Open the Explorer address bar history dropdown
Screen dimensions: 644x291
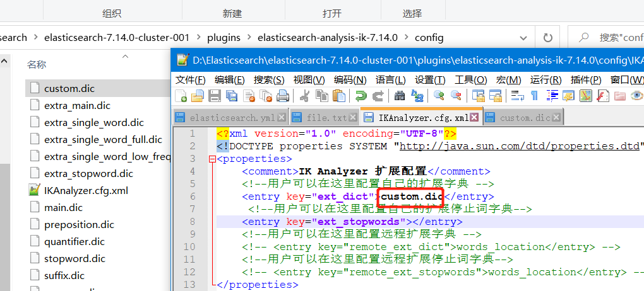(523, 38)
